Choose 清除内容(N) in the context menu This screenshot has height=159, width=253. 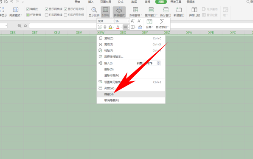[x=131, y=75]
